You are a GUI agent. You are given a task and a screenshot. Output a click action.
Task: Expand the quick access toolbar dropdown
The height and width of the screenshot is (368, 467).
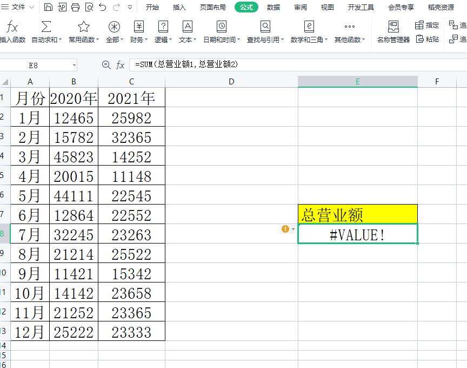pos(130,7)
